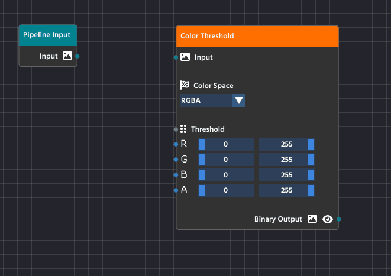Click the Color Space checkered flag icon
391x276 pixels.
click(185, 86)
